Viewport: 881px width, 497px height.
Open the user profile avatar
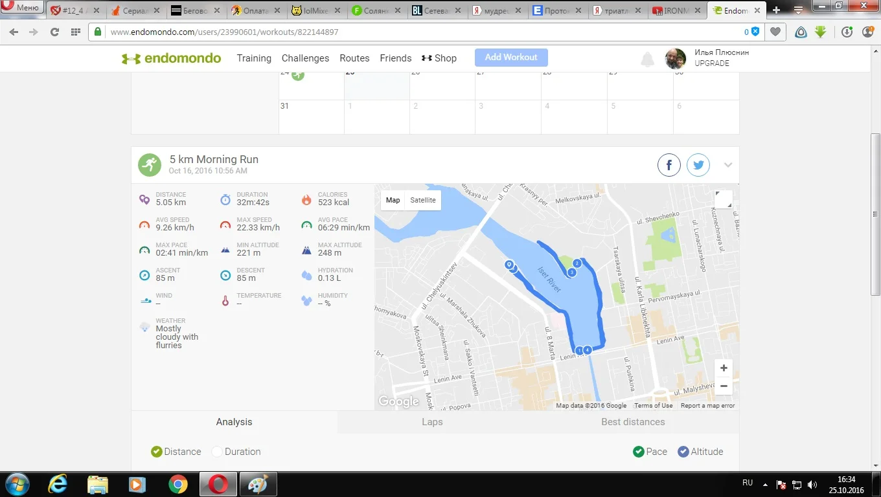point(676,58)
